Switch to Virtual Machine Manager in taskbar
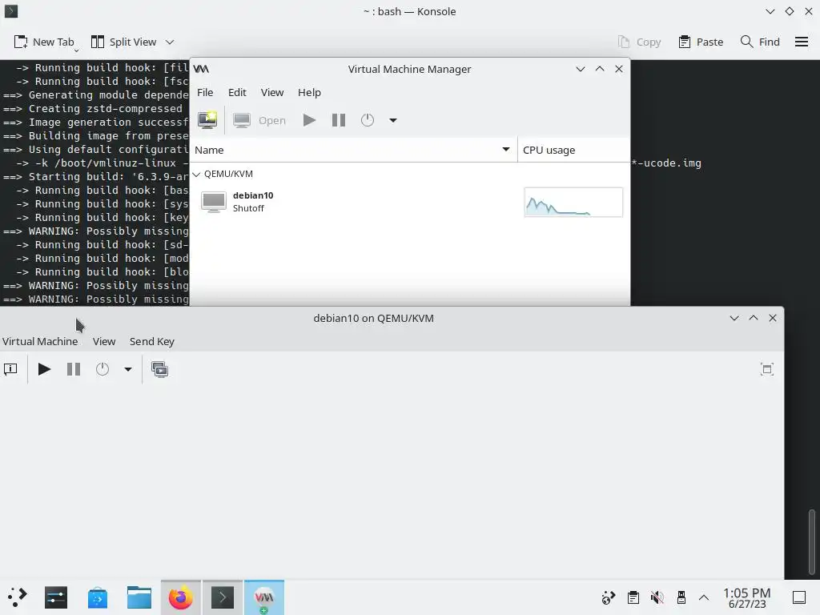Image resolution: width=820 pixels, height=615 pixels. pyautogui.click(x=264, y=597)
